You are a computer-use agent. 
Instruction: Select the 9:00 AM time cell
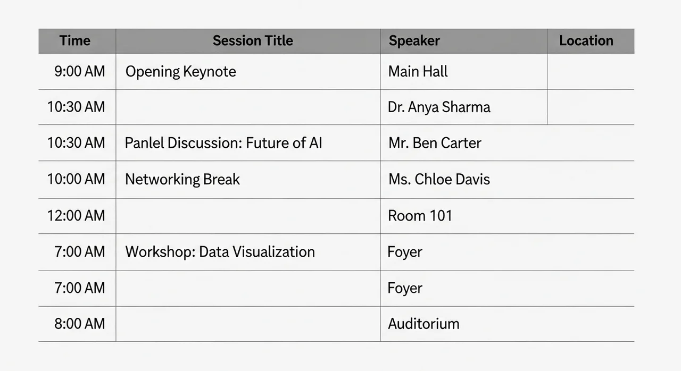click(x=77, y=71)
